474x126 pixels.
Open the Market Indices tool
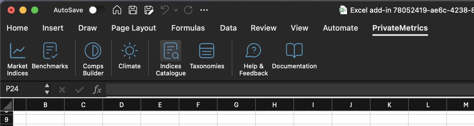point(17,58)
